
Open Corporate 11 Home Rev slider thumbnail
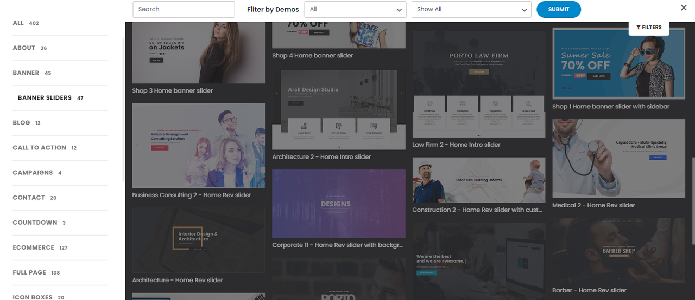pos(339,204)
